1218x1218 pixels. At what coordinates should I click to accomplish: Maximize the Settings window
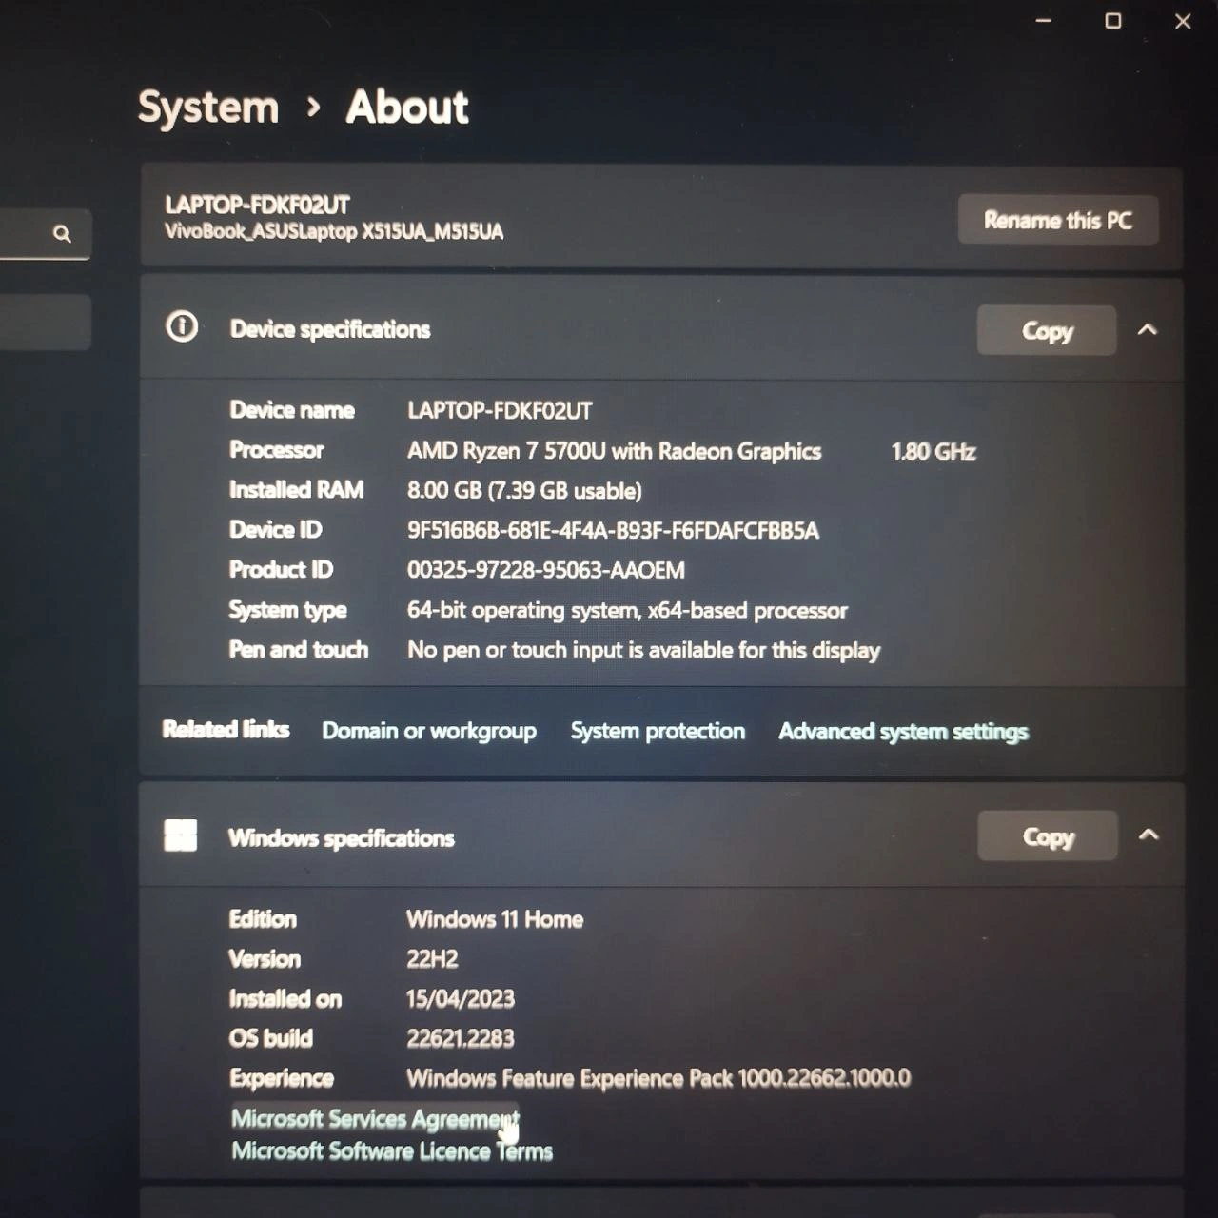1112,20
